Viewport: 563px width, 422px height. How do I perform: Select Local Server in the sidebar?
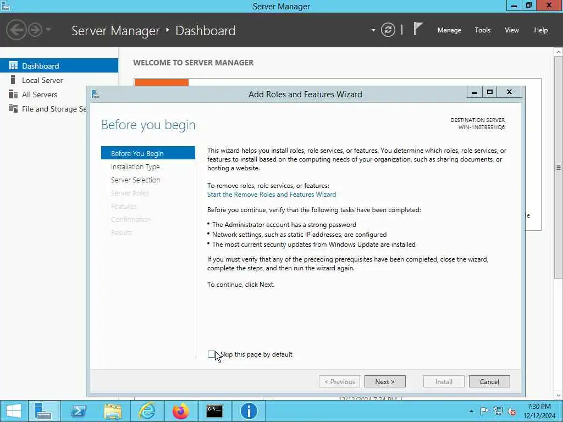(59, 80)
